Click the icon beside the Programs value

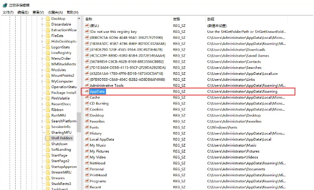click(86, 181)
